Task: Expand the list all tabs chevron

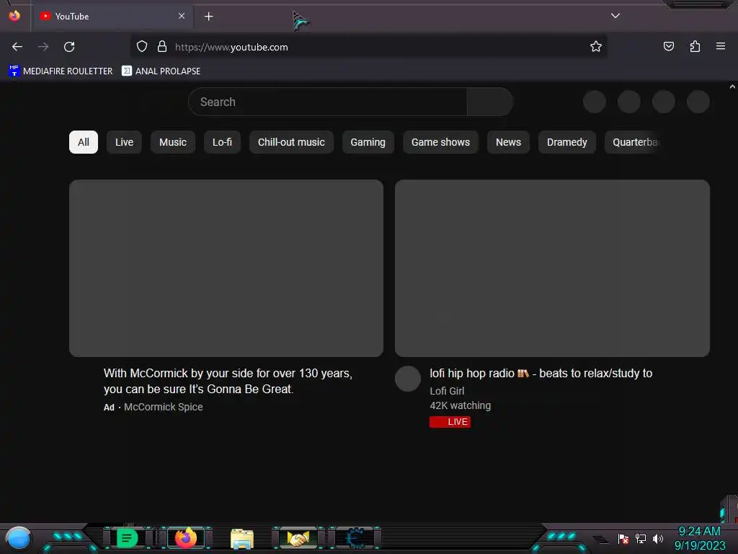Action: pos(615,16)
